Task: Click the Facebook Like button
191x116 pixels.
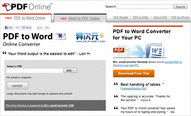Action: 9,28
